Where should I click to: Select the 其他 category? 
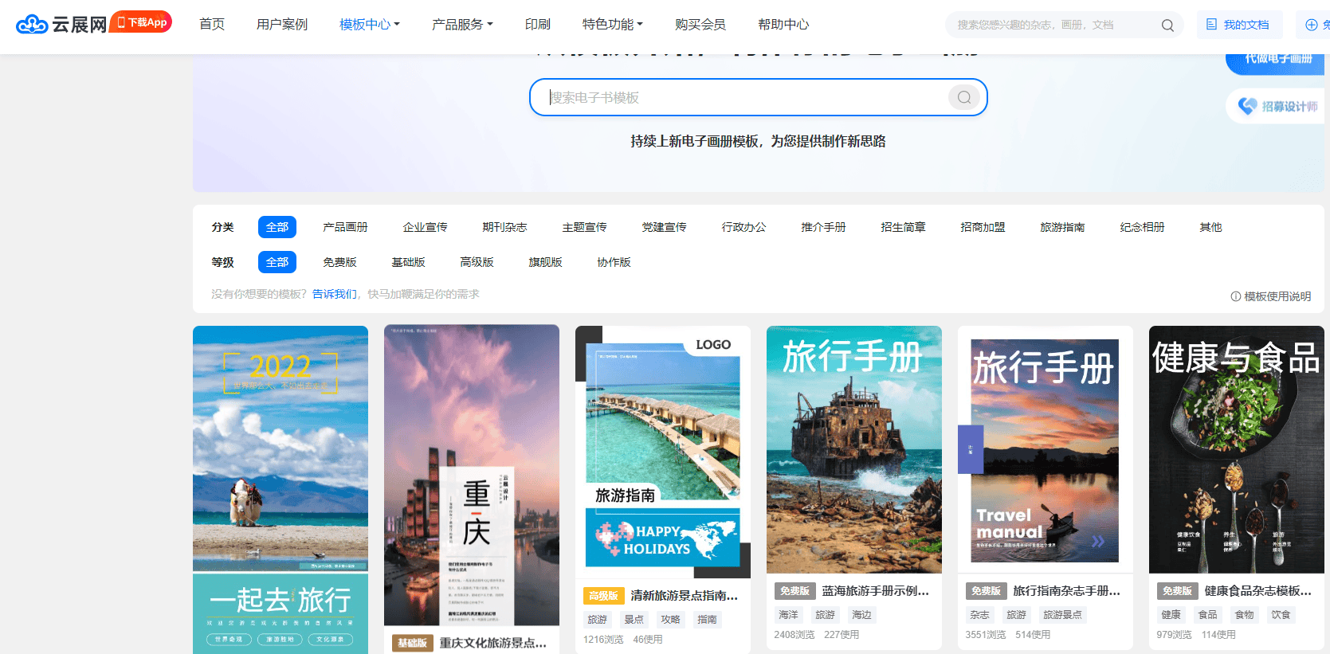pos(1210,227)
